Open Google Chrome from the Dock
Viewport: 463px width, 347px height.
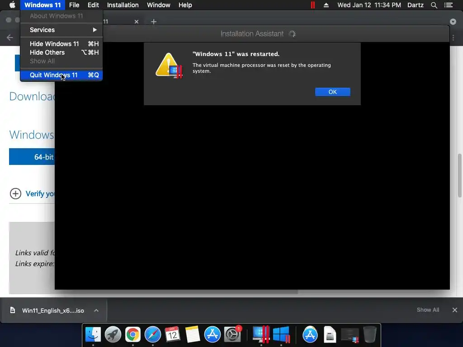(133, 335)
